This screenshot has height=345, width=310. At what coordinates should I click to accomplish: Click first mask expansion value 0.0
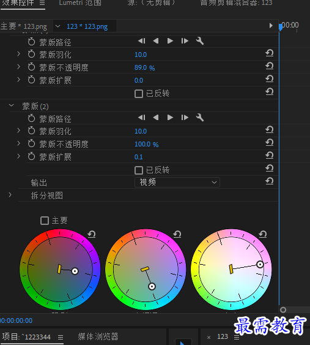click(139, 80)
